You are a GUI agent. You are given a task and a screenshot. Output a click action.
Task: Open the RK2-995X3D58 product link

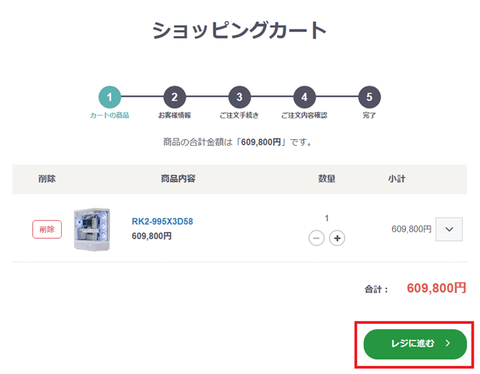(x=163, y=221)
